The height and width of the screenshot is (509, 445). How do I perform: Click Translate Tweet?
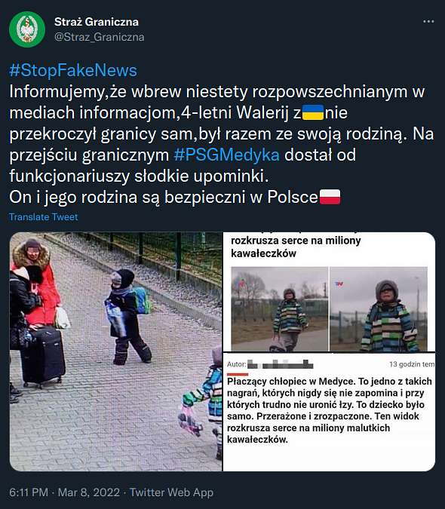click(x=44, y=217)
